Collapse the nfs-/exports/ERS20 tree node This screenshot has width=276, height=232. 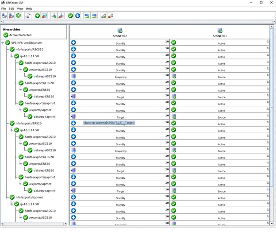tap(7, 124)
